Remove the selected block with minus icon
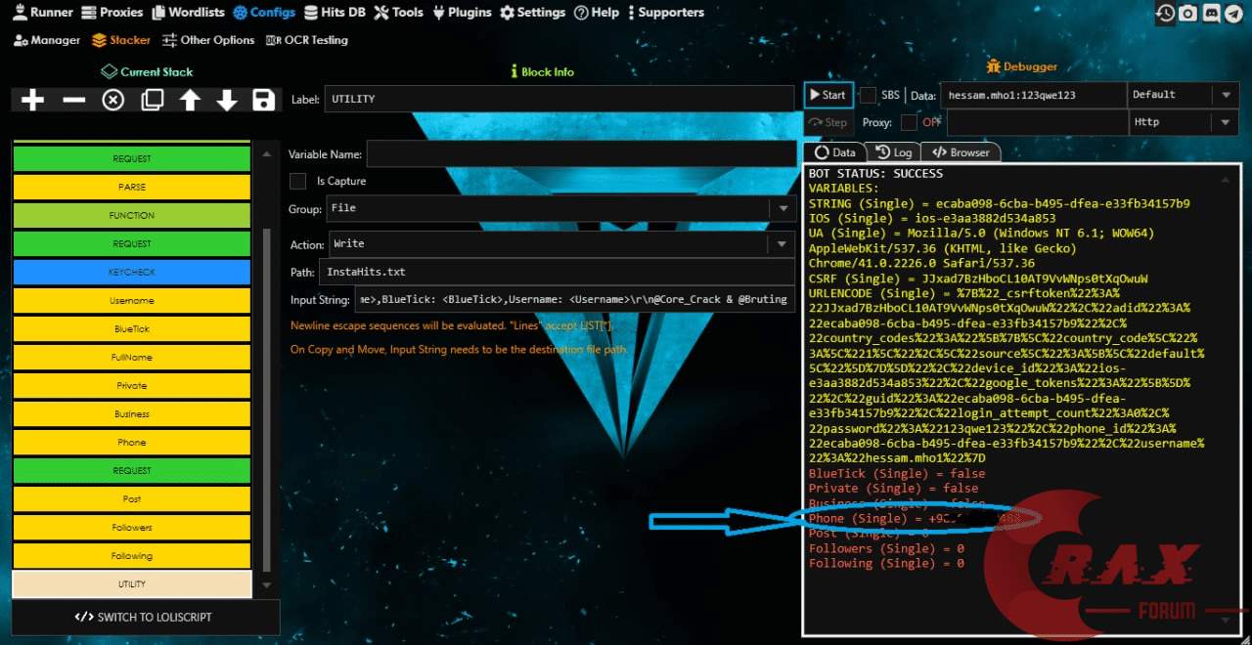The width and height of the screenshot is (1252, 645). pyautogui.click(x=73, y=100)
